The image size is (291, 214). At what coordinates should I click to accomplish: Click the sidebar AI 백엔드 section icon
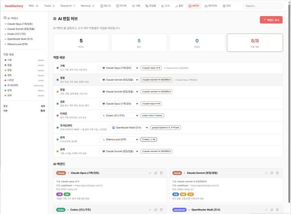[5, 18]
